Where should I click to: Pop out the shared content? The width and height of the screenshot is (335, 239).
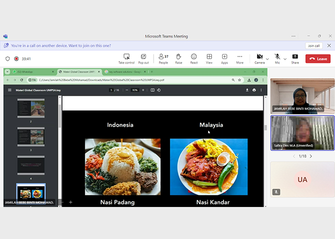(144, 59)
